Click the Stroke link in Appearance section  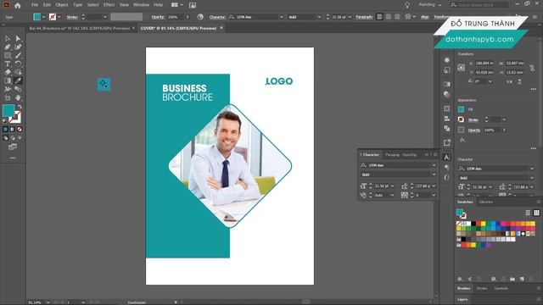tap(473, 119)
